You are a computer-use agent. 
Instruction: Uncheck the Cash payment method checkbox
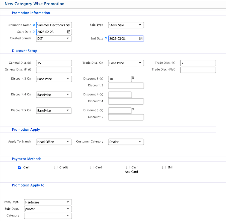[x=20, y=167]
